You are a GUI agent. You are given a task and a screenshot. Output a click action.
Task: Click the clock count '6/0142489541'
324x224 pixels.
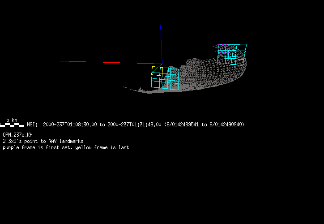(183, 125)
